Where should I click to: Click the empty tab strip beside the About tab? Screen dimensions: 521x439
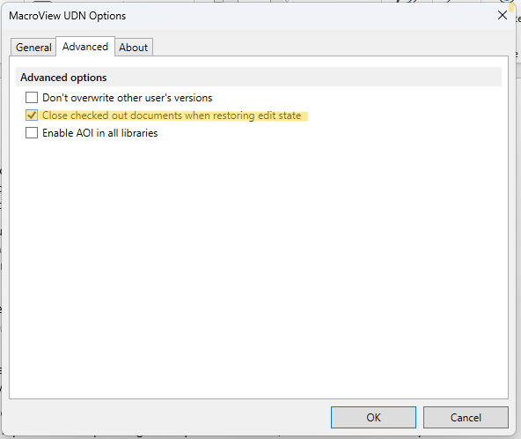329,47
